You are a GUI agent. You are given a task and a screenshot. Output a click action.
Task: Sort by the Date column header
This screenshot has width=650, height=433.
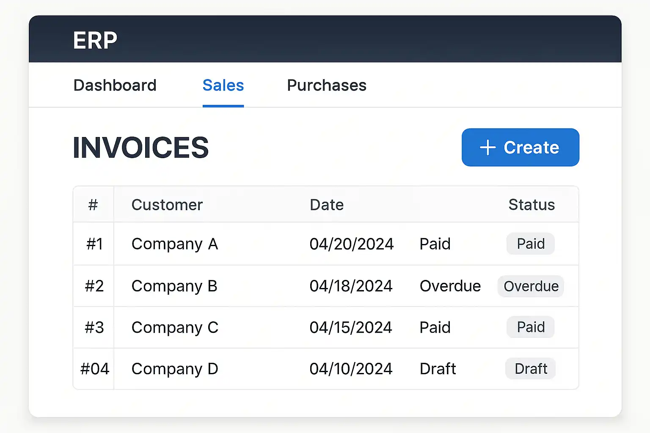click(326, 205)
